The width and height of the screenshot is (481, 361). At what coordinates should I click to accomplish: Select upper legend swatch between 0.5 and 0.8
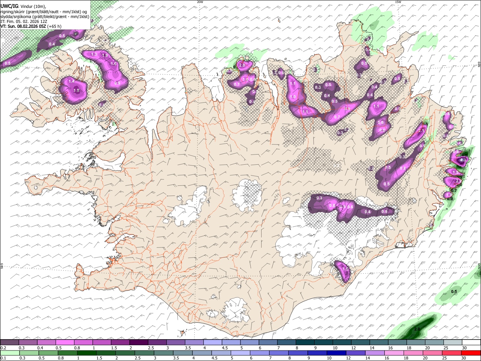[65, 343]
